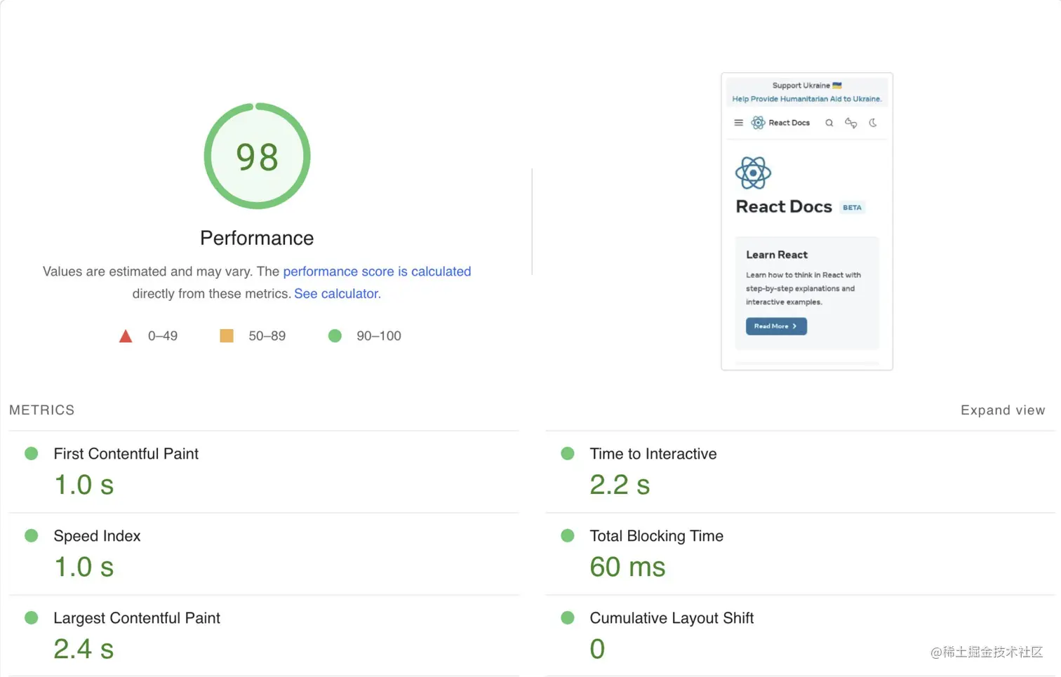Click the green status dot for Total Blocking Time
The height and width of the screenshot is (677, 1061).
(x=568, y=536)
